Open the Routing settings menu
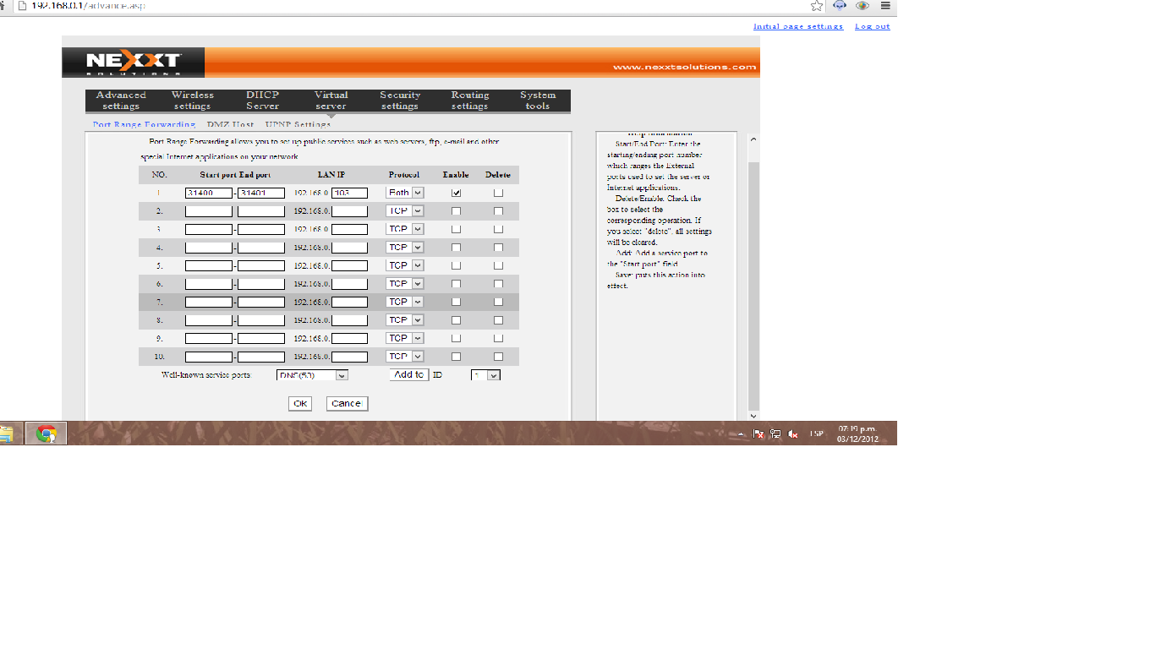The width and height of the screenshot is (1150, 649). [470, 101]
